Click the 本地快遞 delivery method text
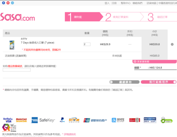The width and height of the screenshot is (177, 137). coord(117,56)
